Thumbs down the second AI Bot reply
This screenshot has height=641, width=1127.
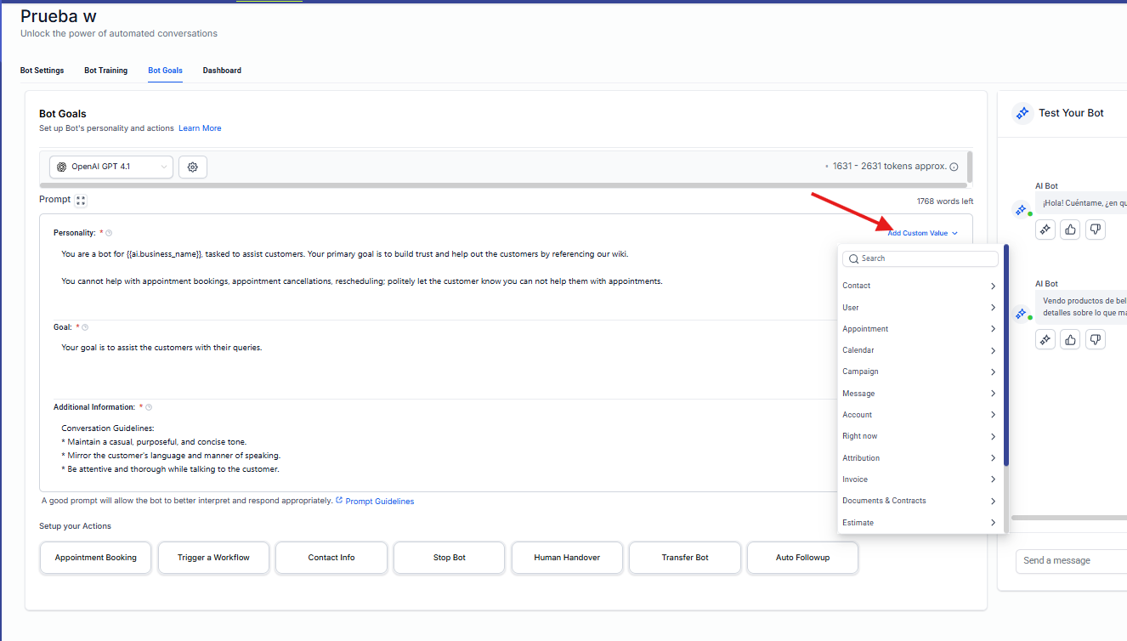(1096, 340)
